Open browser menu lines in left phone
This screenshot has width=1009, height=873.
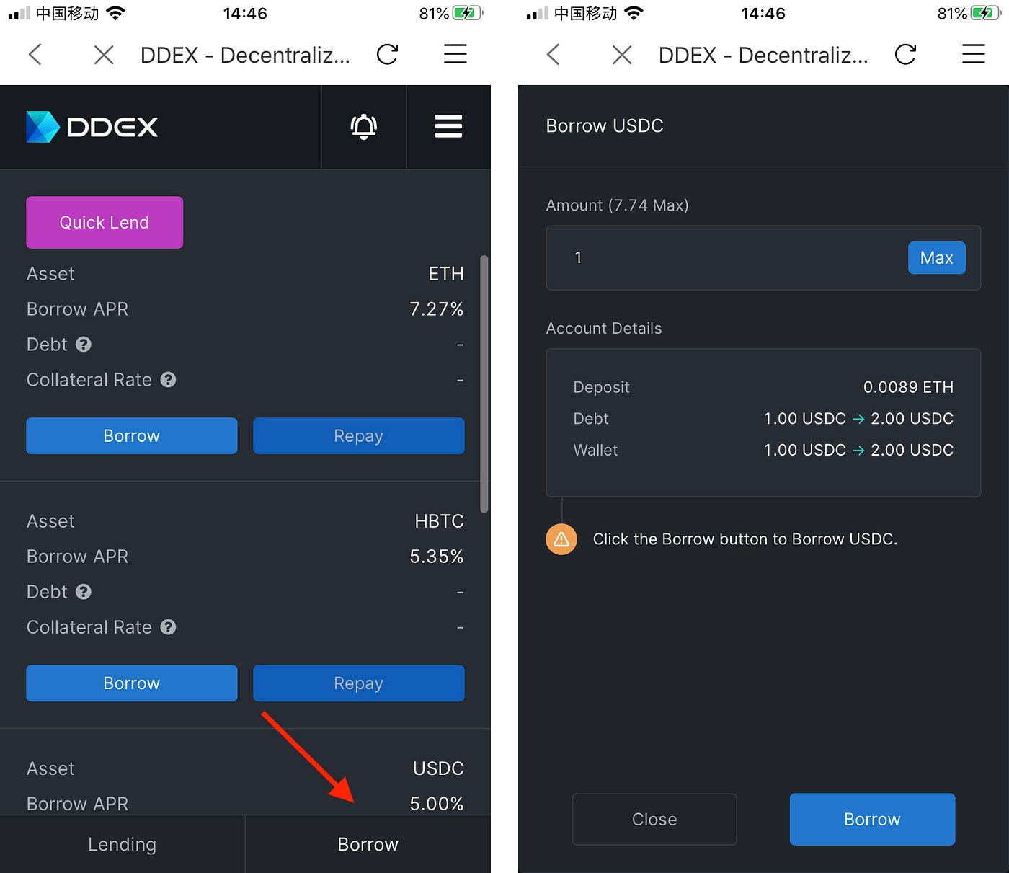click(455, 54)
